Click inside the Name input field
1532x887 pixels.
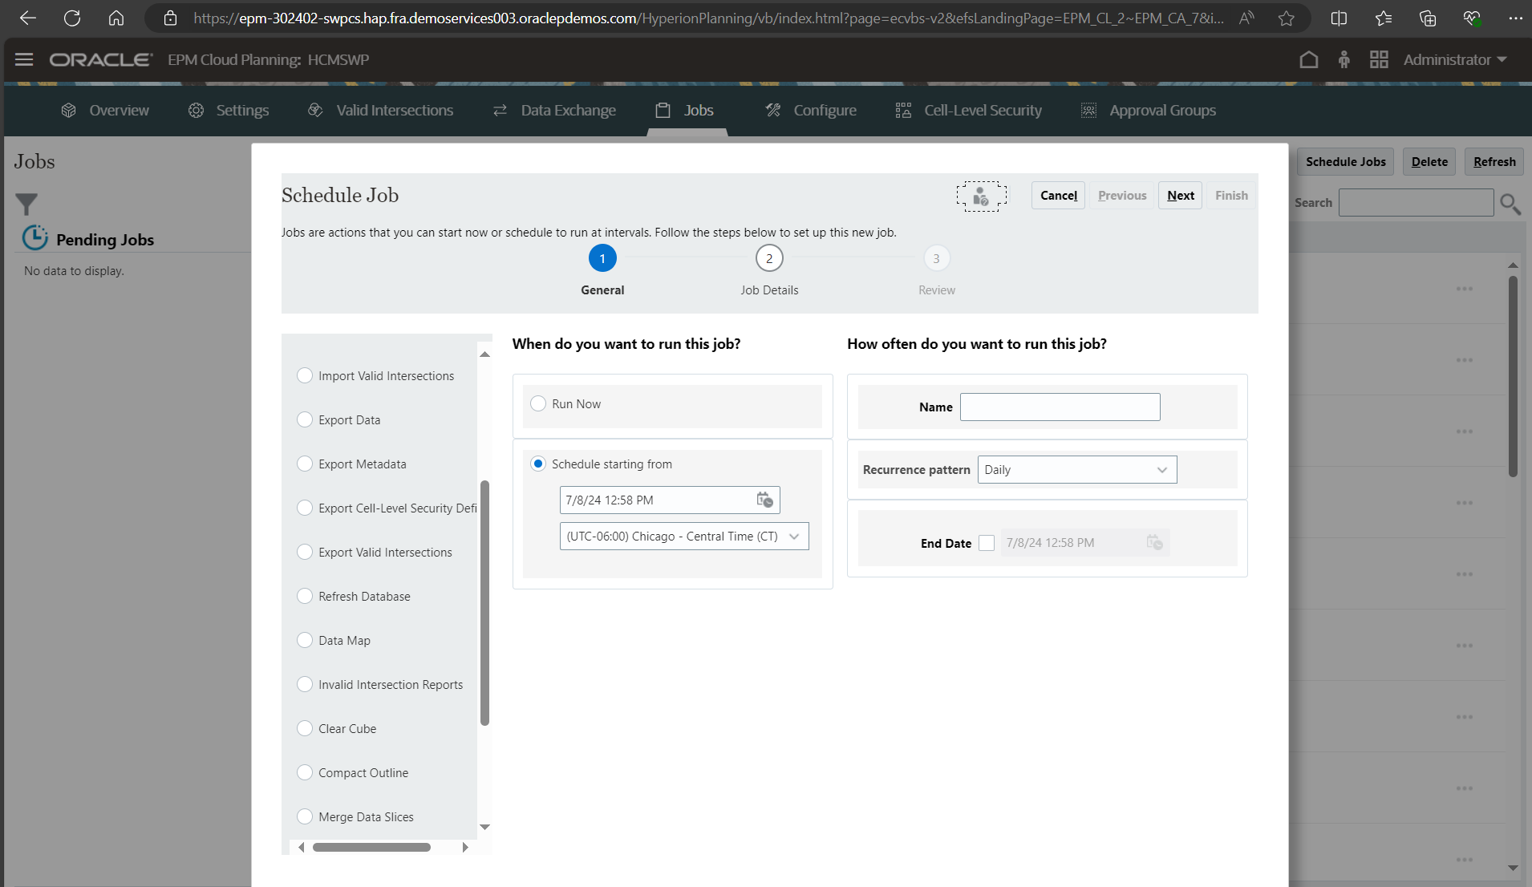[1057, 407]
